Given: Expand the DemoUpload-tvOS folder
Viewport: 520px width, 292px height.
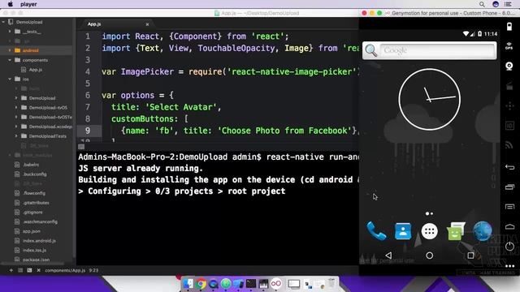Looking at the screenshot, I should [16, 108].
